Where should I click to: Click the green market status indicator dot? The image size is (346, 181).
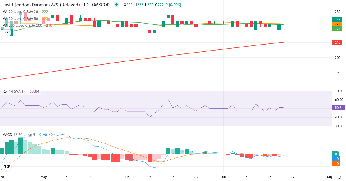coord(116,5)
